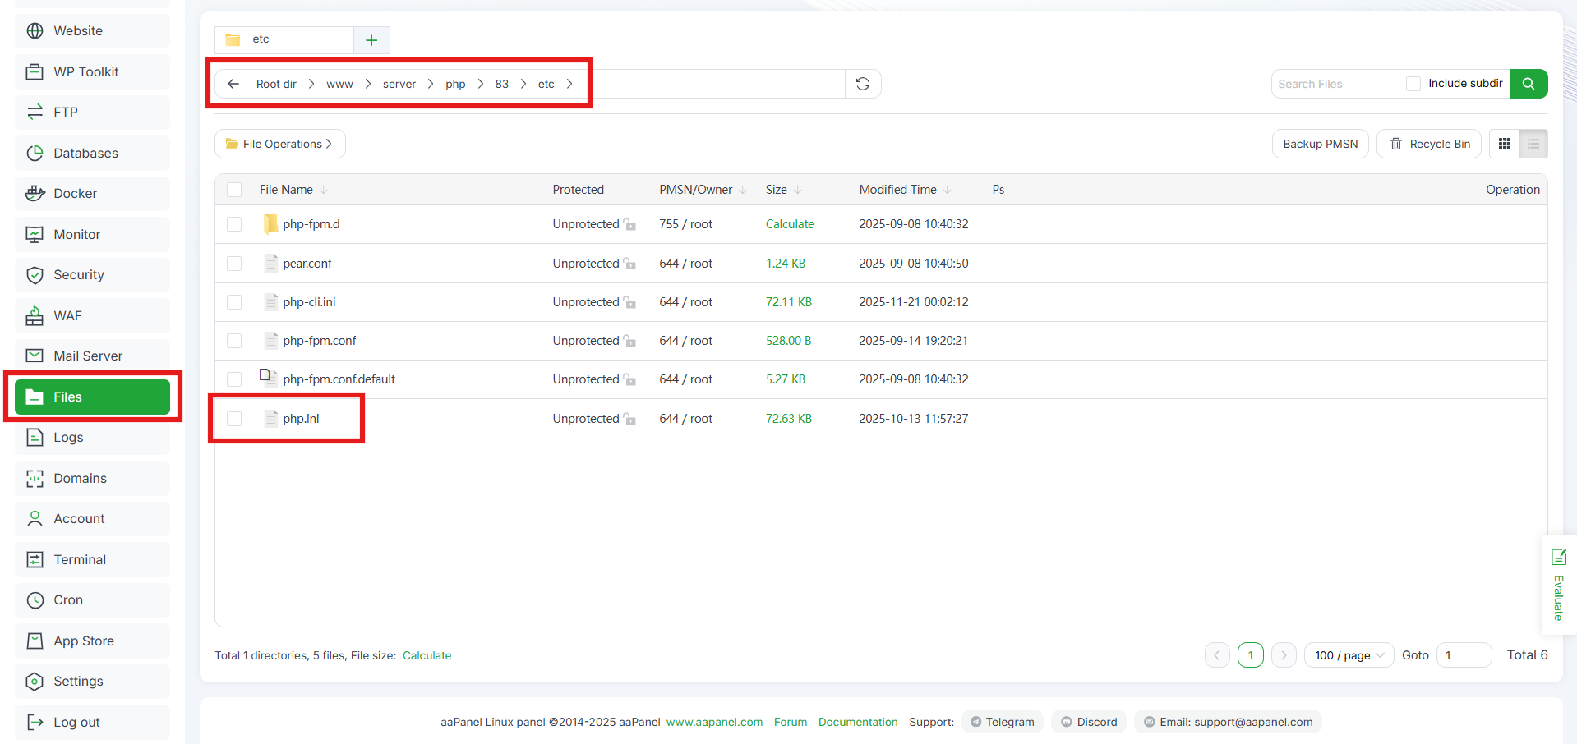The image size is (1577, 744).
Task: Expand chevron after etc breadcrumb
Action: click(x=569, y=84)
